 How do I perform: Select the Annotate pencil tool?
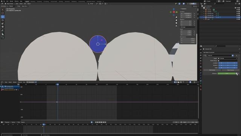3,31
